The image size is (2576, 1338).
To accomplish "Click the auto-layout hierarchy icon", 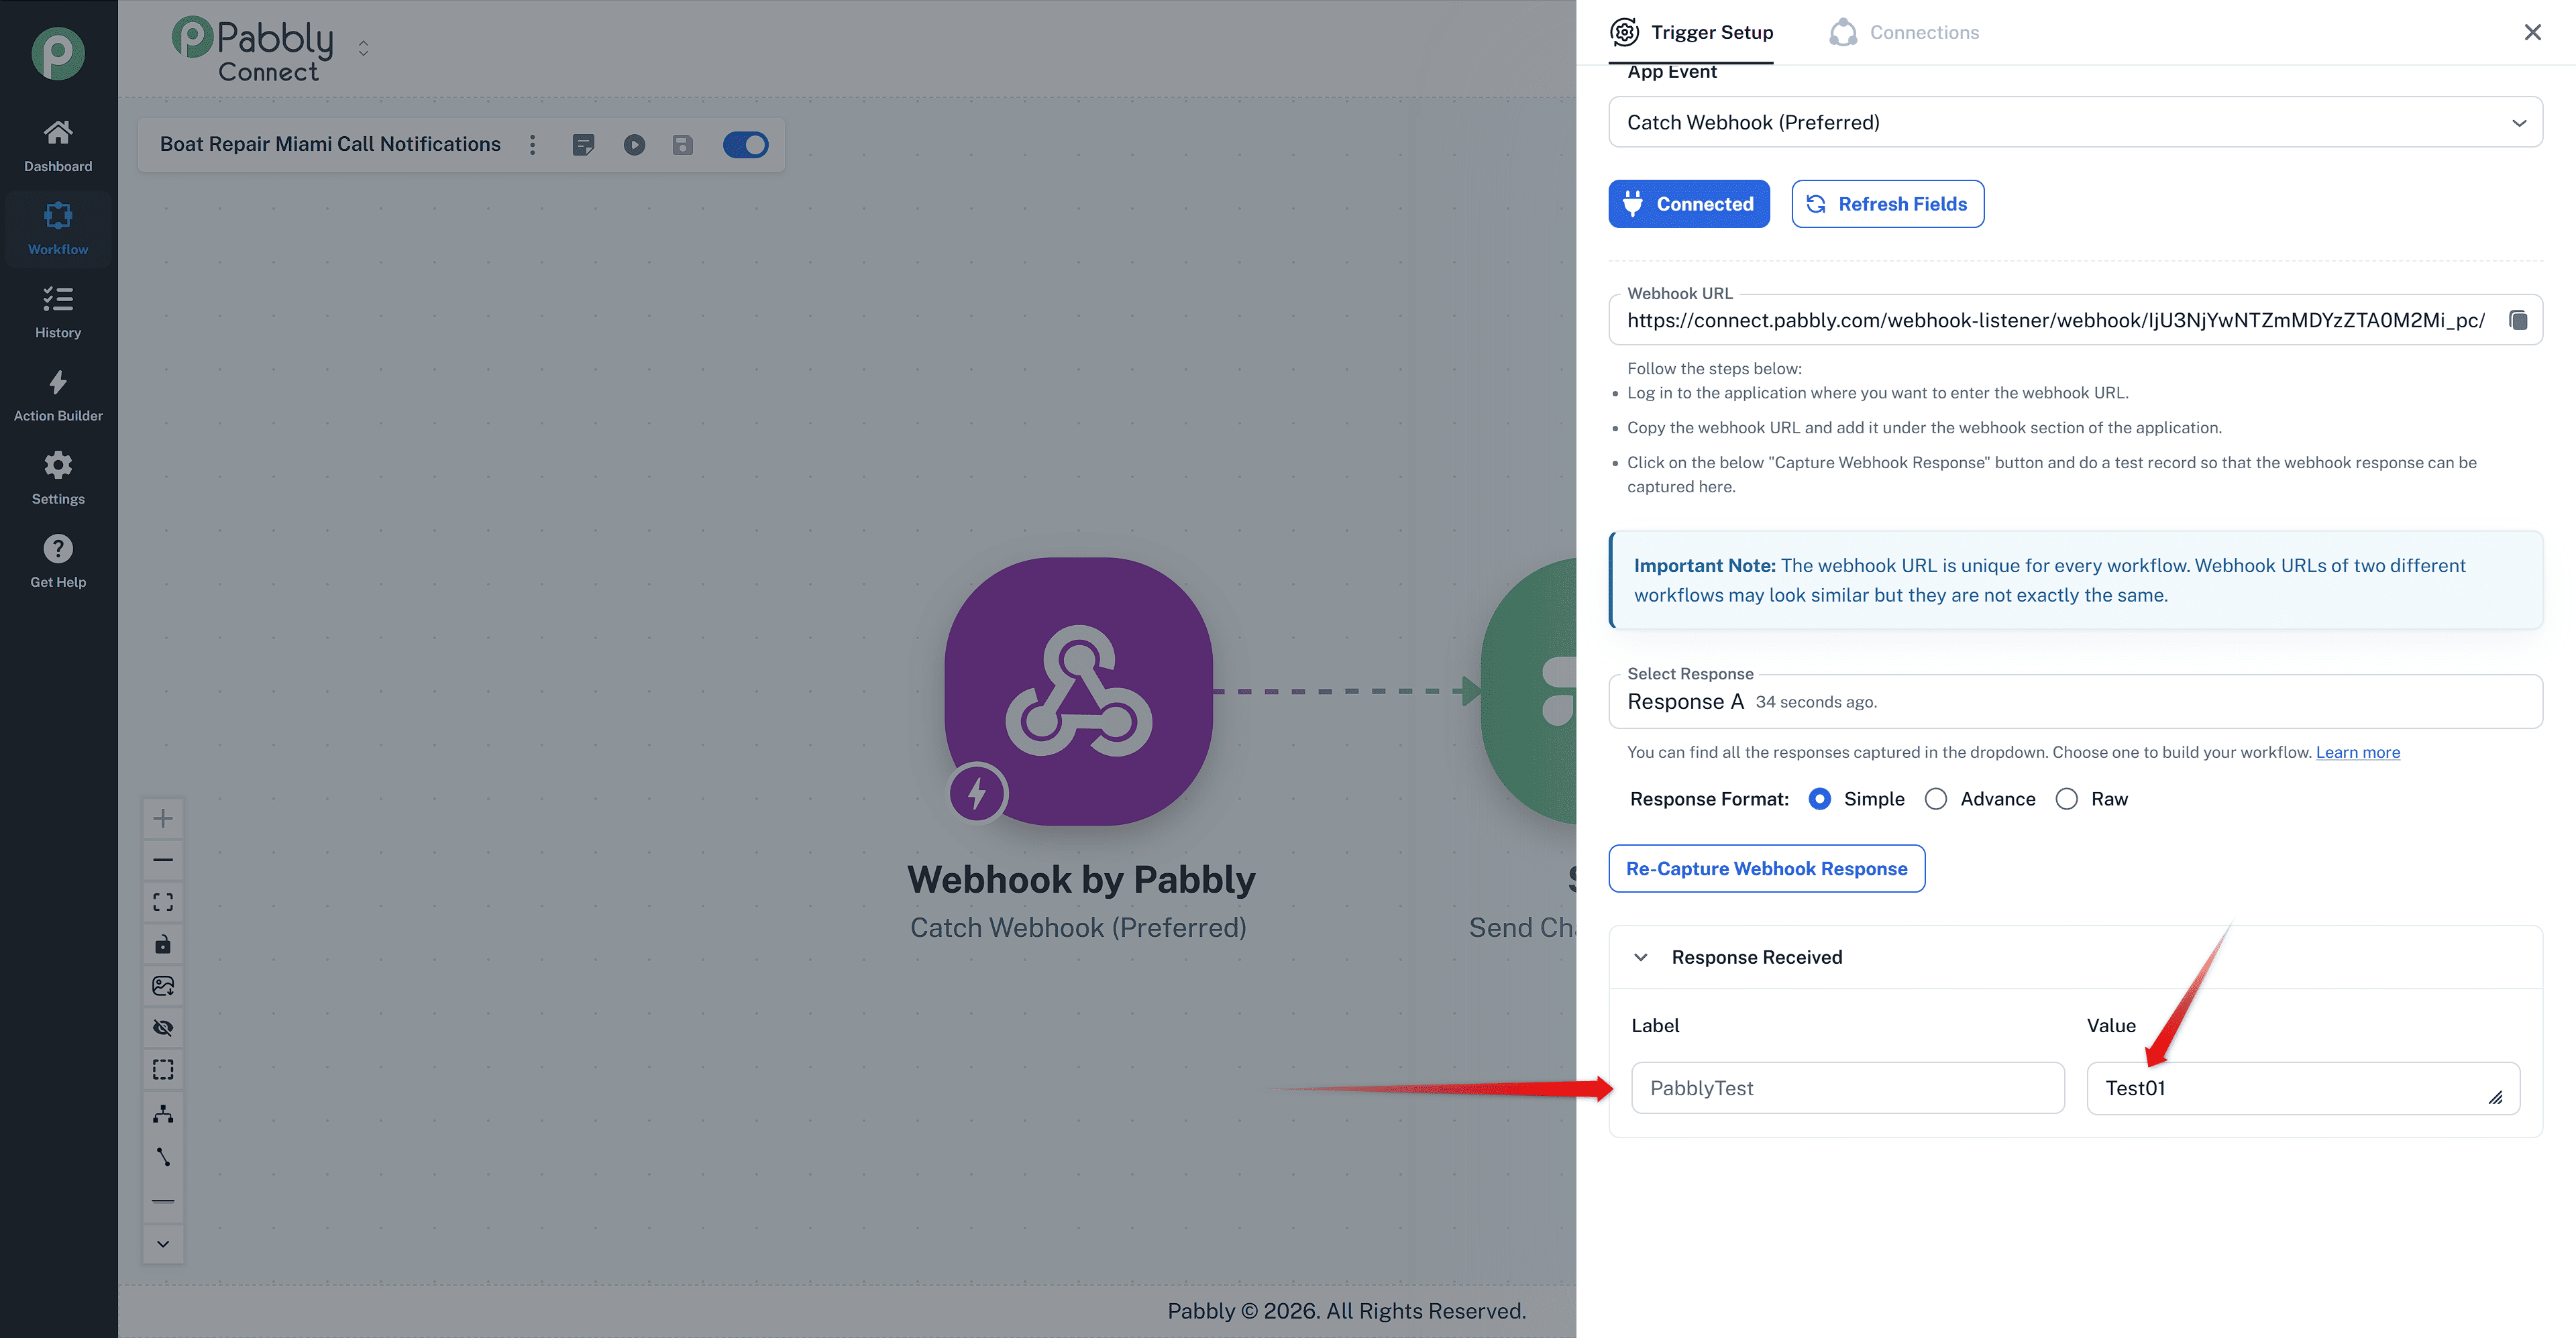I will pyautogui.click(x=163, y=1113).
